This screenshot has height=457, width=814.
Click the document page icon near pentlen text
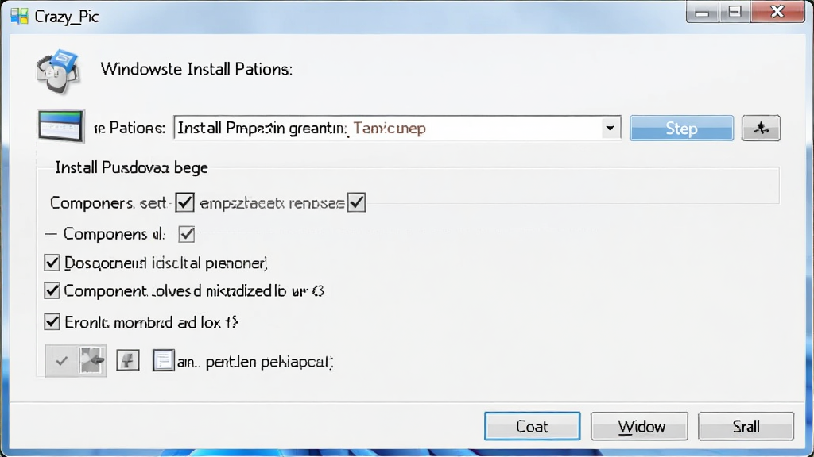(163, 360)
